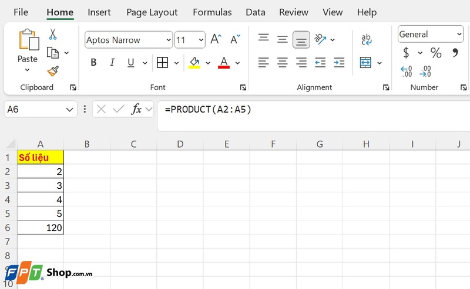Apply Comma Style format
The height and width of the screenshot is (289, 470).
pyautogui.click(x=455, y=53)
